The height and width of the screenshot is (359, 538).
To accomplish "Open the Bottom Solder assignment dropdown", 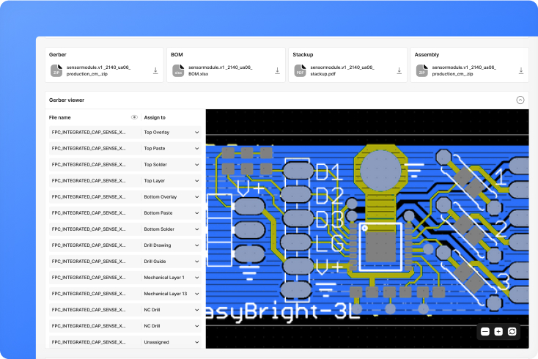I will tap(171, 229).
